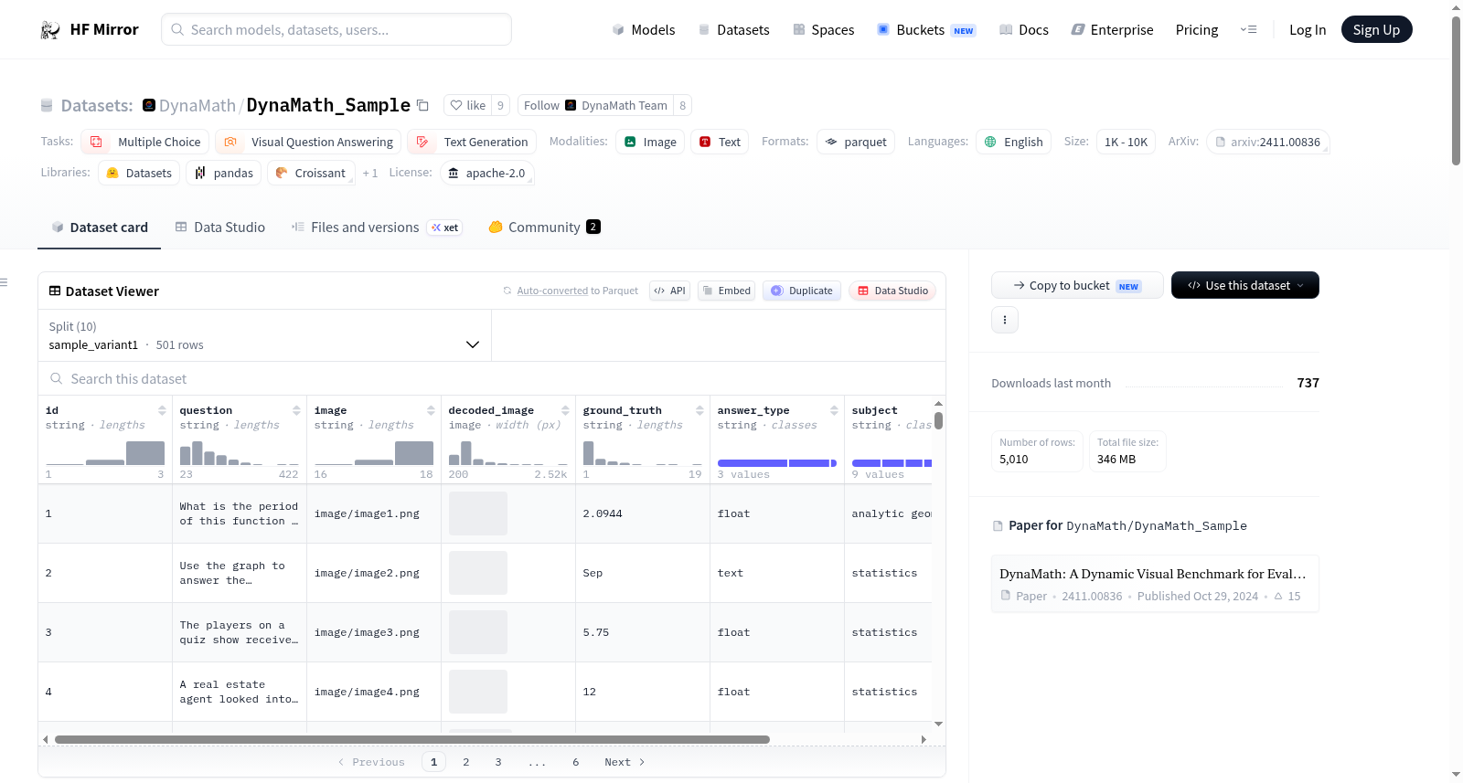Sort the decoded_image column

click(565, 410)
